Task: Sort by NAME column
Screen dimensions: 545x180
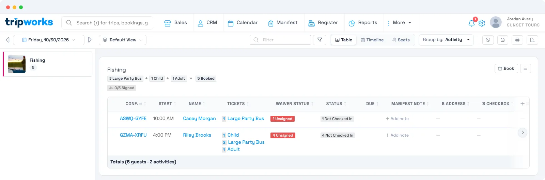Action: point(197,104)
